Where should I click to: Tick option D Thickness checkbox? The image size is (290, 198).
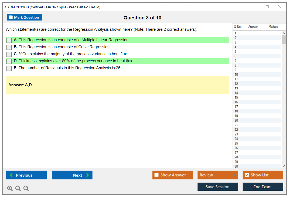(9, 61)
